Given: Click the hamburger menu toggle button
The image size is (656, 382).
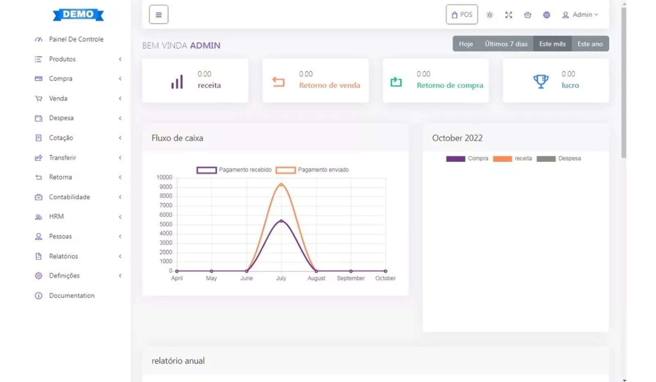Looking at the screenshot, I should coord(158,15).
